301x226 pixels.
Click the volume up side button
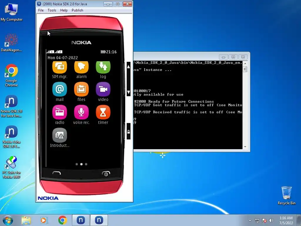tap(129, 67)
